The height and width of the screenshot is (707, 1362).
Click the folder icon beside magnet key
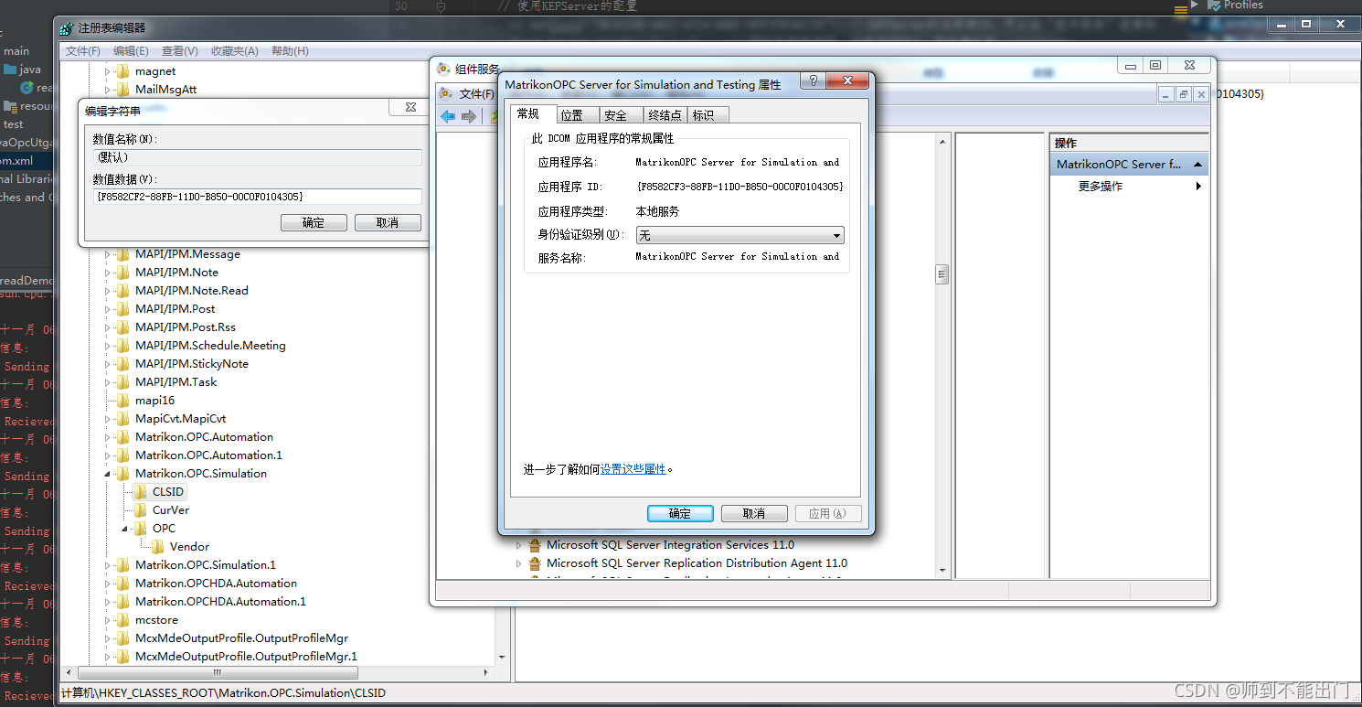pyautogui.click(x=123, y=71)
